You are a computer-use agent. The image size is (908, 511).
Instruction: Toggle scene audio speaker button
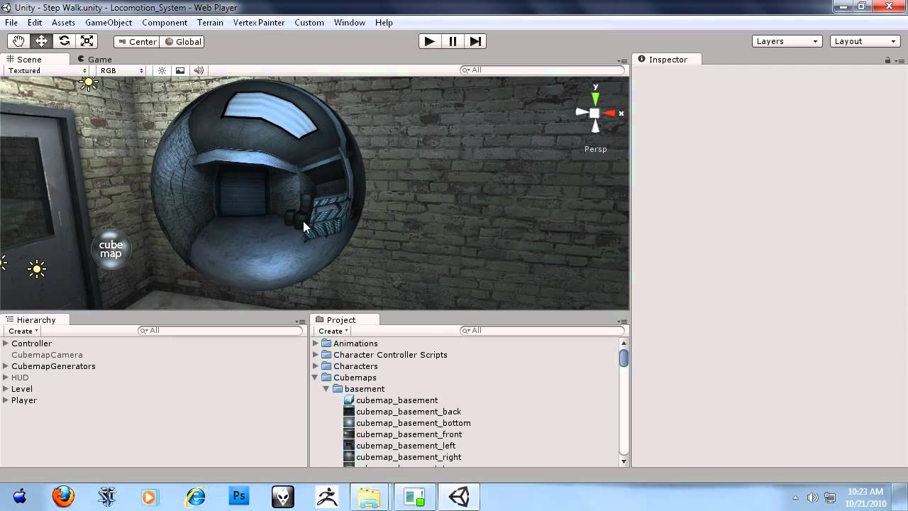point(199,70)
